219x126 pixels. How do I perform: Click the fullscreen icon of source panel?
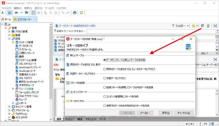(x=215, y=60)
